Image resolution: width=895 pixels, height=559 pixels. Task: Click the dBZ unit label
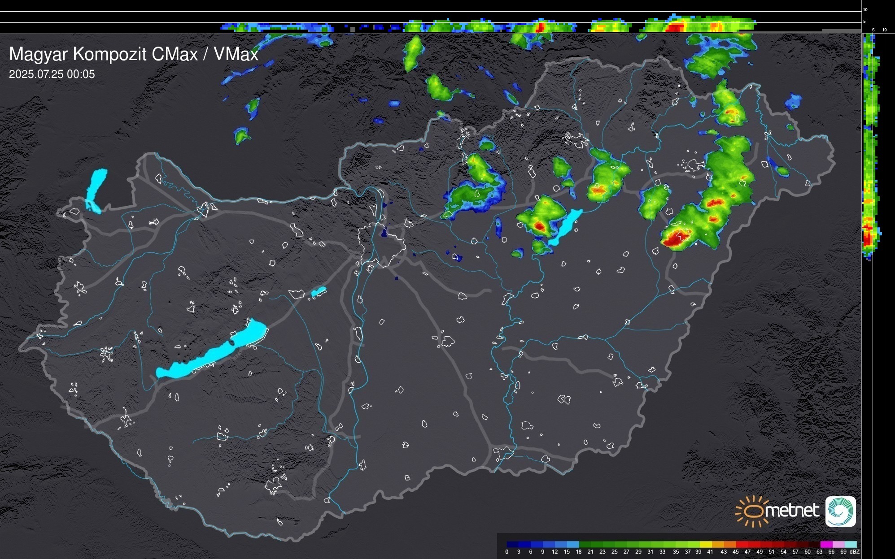(855, 552)
